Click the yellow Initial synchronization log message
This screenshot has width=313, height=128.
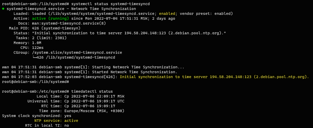pyautogui.click(x=214, y=77)
